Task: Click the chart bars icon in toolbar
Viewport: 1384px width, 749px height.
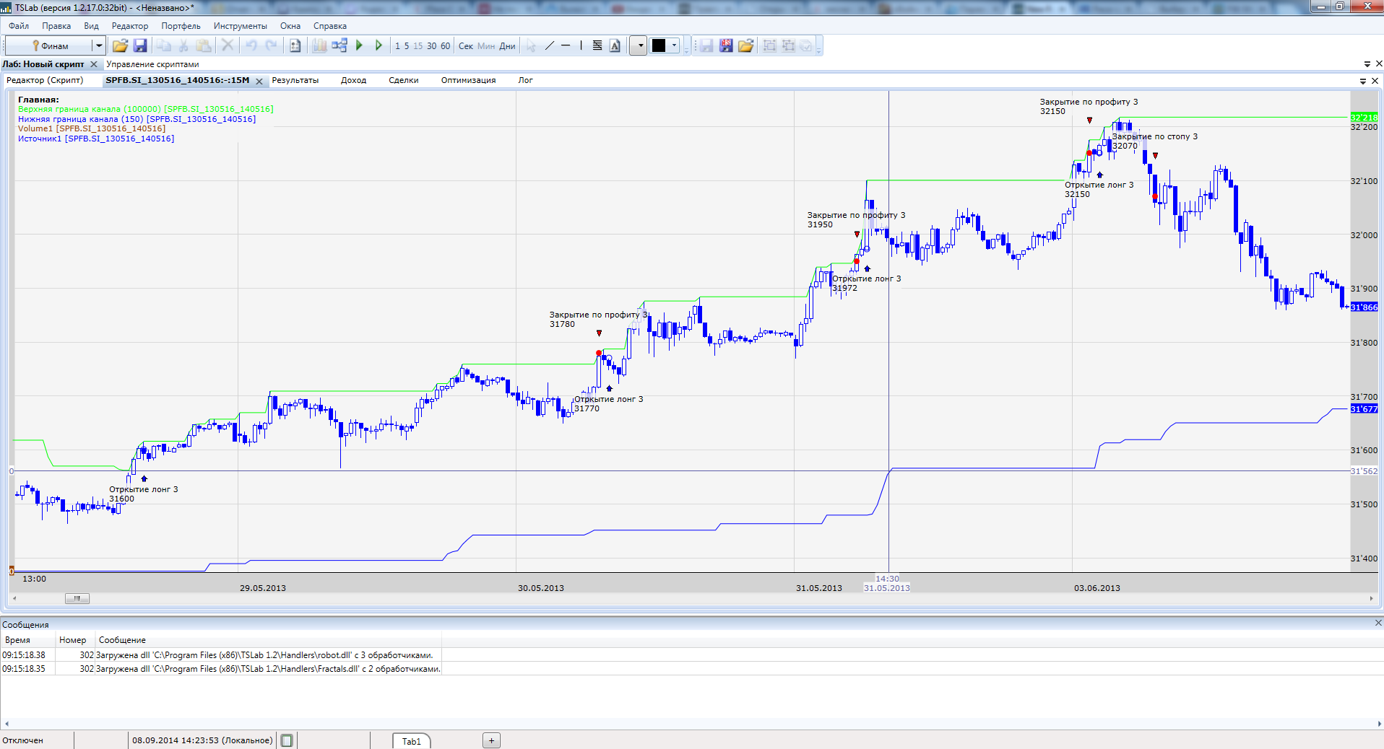Action: 319,45
